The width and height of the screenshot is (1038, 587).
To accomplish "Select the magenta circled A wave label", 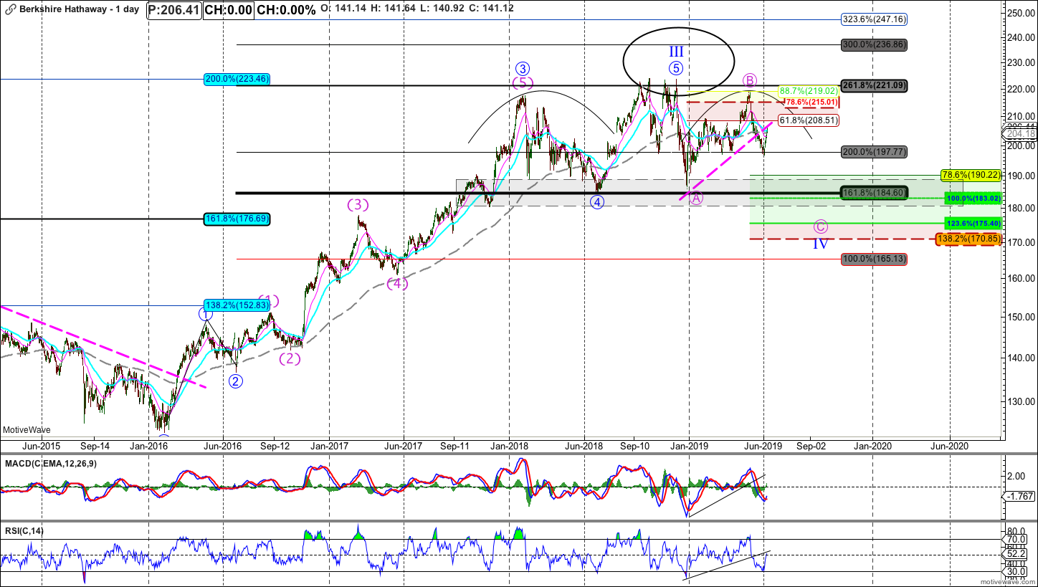I will click(696, 199).
